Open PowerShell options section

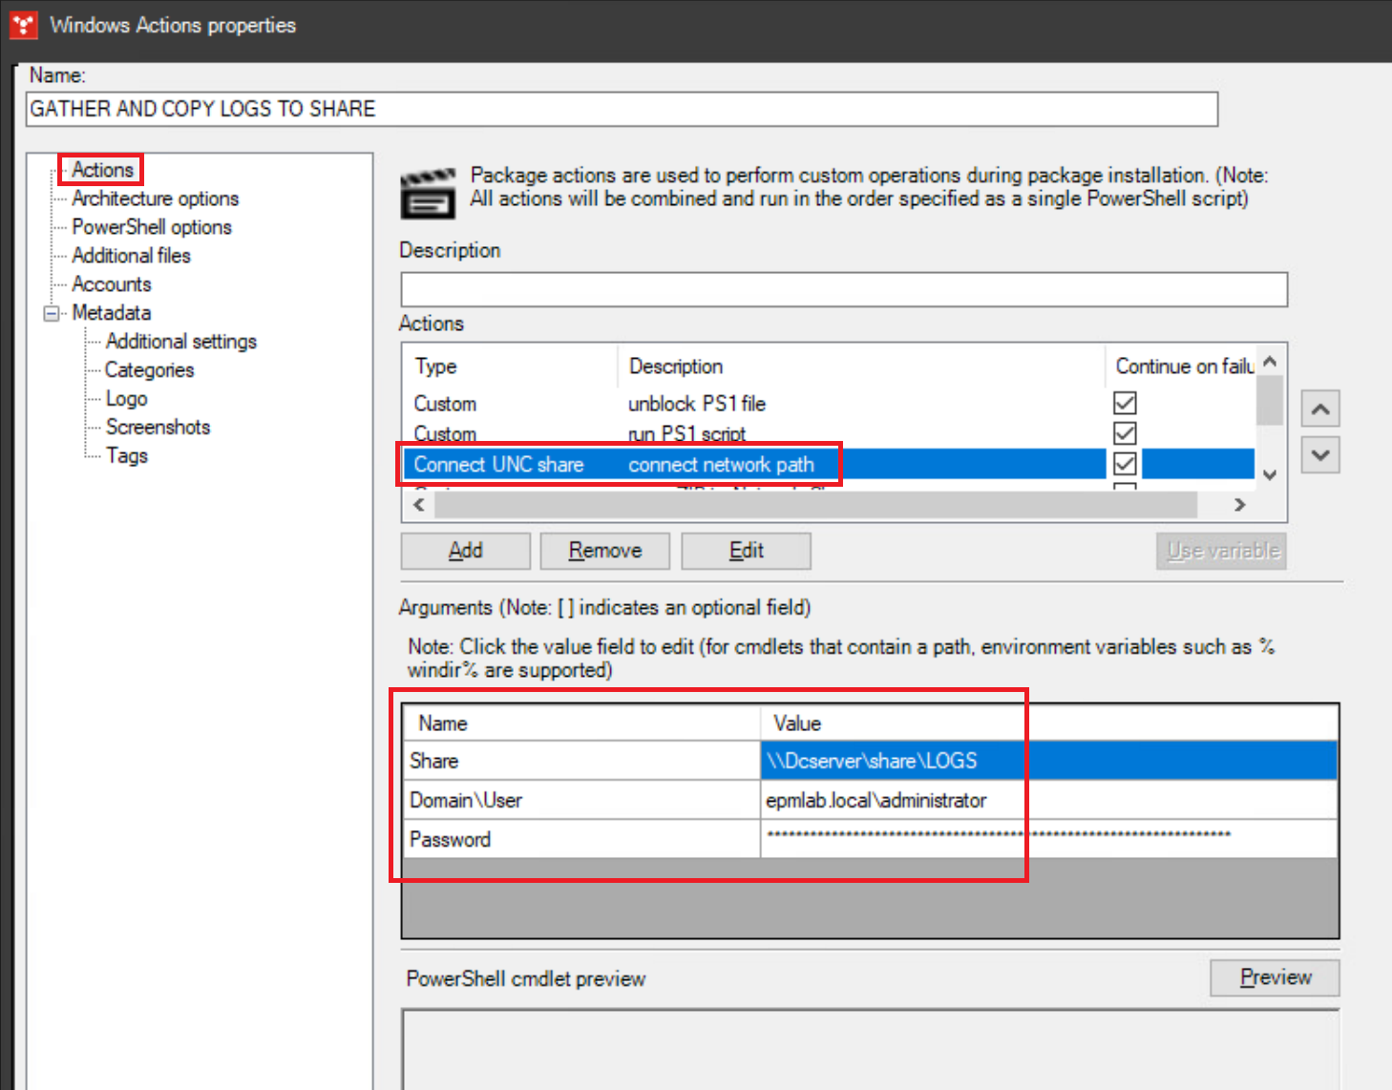pos(151,227)
